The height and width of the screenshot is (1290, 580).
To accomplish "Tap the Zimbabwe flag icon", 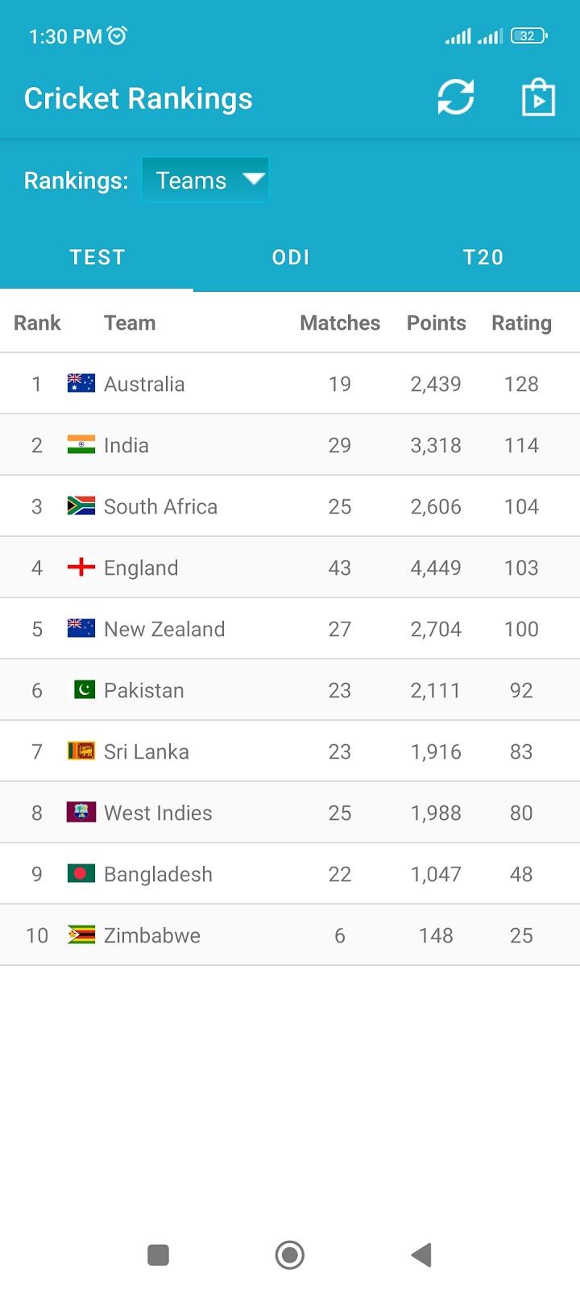I will [x=81, y=935].
